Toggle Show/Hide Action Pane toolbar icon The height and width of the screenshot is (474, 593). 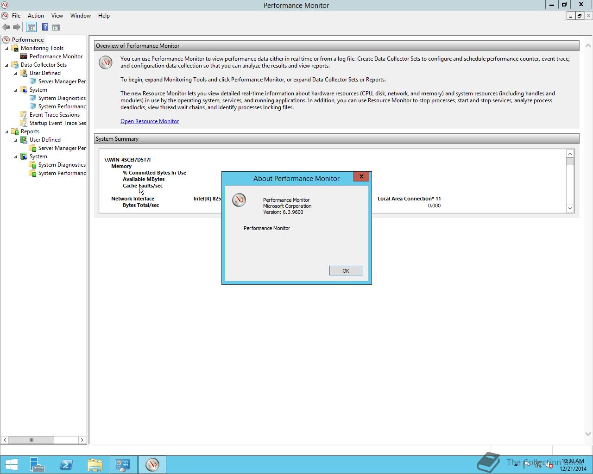56,27
